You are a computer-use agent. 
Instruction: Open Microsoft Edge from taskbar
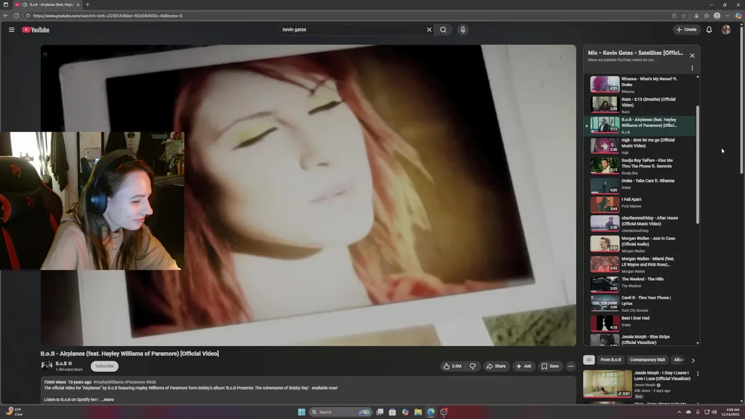[x=431, y=412]
